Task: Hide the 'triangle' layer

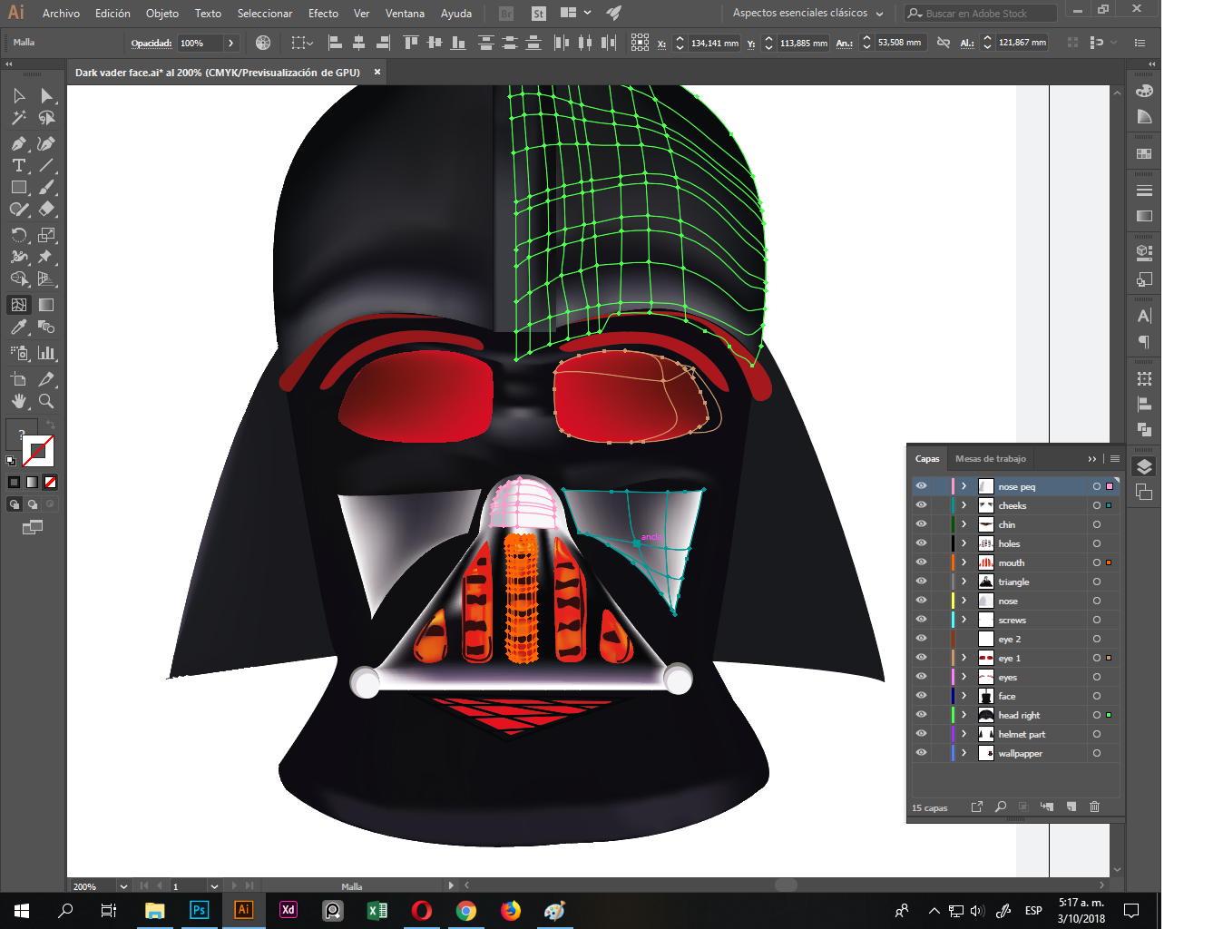Action: pos(921,582)
